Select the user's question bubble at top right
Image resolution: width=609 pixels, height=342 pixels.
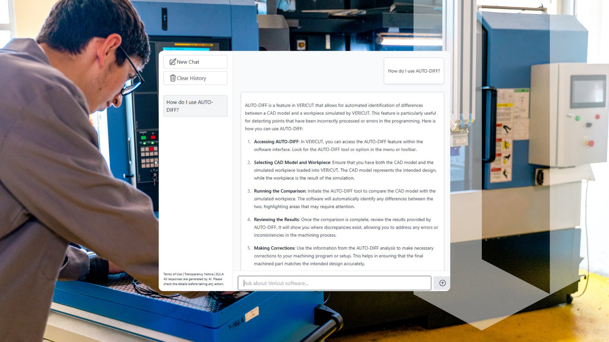click(414, 71)
